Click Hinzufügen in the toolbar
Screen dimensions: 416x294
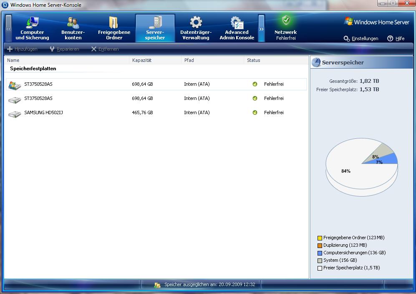pos(23,49)
